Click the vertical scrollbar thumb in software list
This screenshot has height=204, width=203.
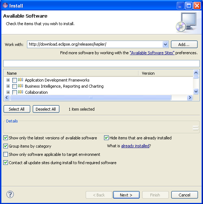(196, 77)
